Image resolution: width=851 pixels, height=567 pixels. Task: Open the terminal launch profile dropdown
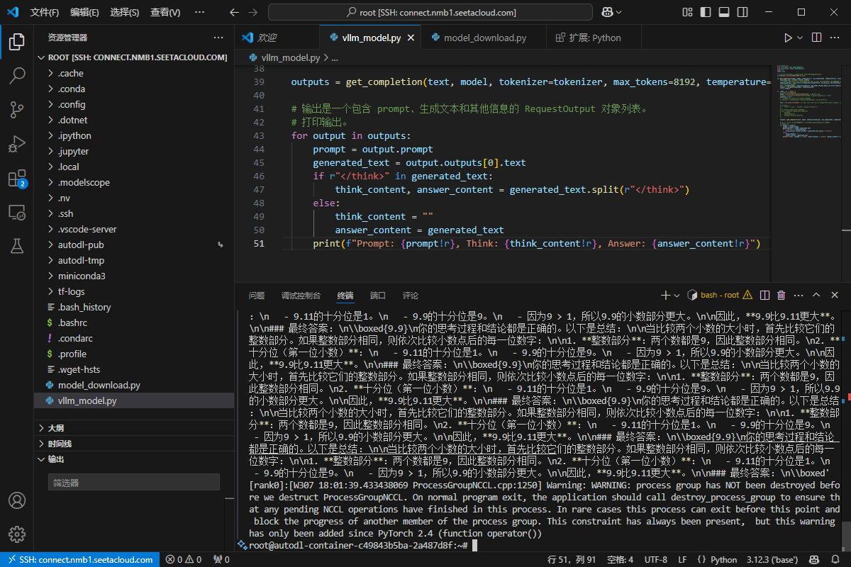click(677, 295)
